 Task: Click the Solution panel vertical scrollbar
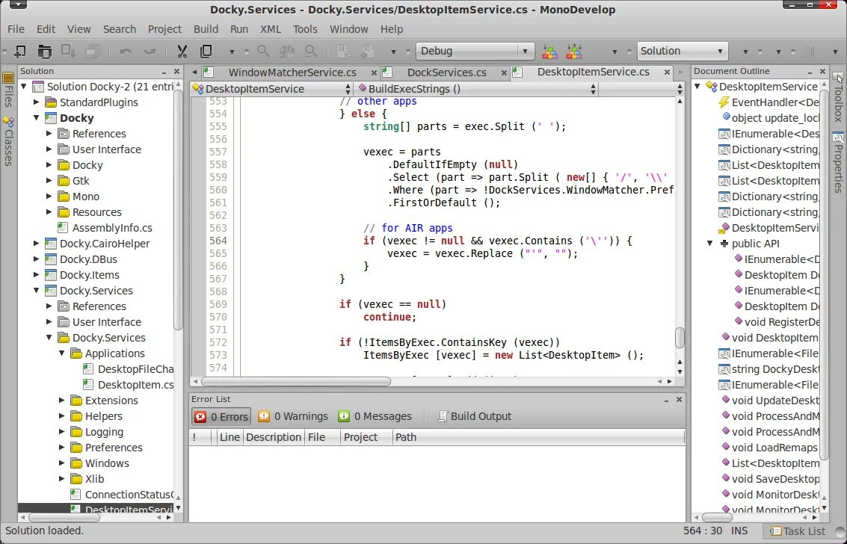click(x=178, y=211)
